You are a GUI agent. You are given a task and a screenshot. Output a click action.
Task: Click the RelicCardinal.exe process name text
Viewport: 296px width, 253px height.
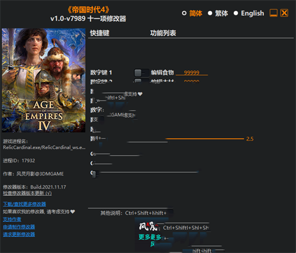(x=44, y=147)
